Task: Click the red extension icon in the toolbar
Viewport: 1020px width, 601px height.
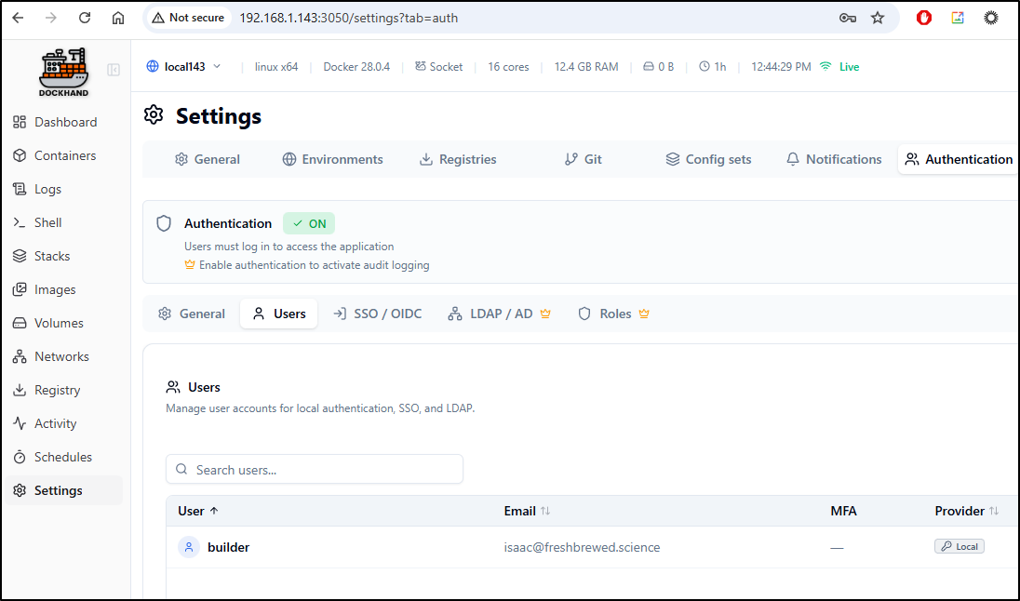Action: click(x=924, y=18)
